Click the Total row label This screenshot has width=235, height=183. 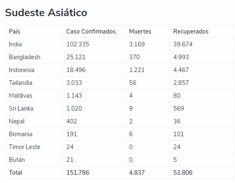15,173
